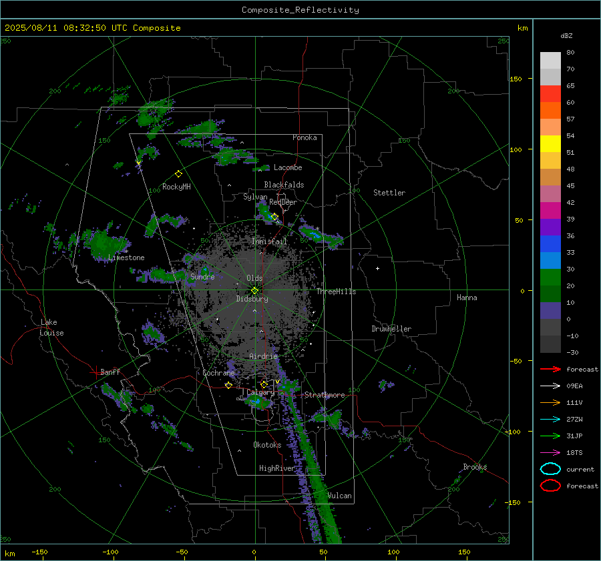The width and height of the screenshot is (601, 561).
Task: Select the indigo swatch between 10 and 0
Action: click(550, 311)
